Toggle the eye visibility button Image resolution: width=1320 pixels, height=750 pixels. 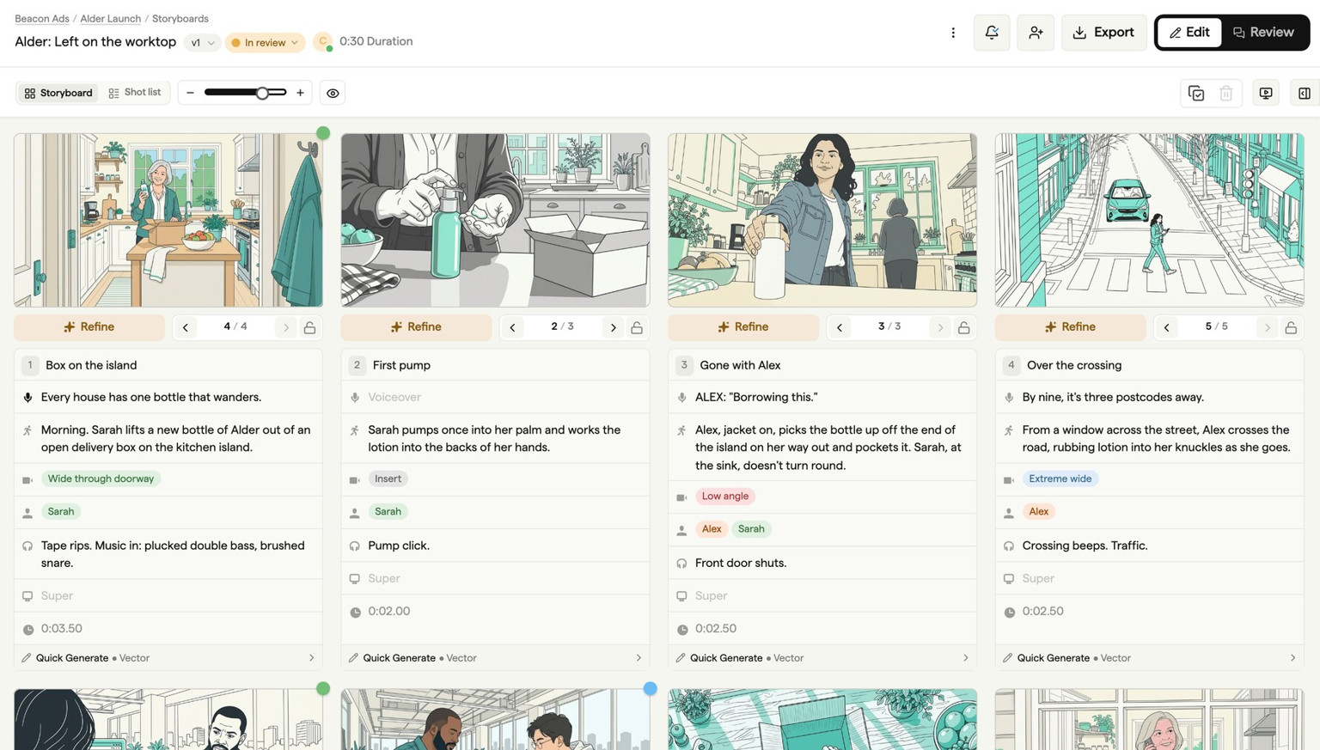(x=333, y=93)
